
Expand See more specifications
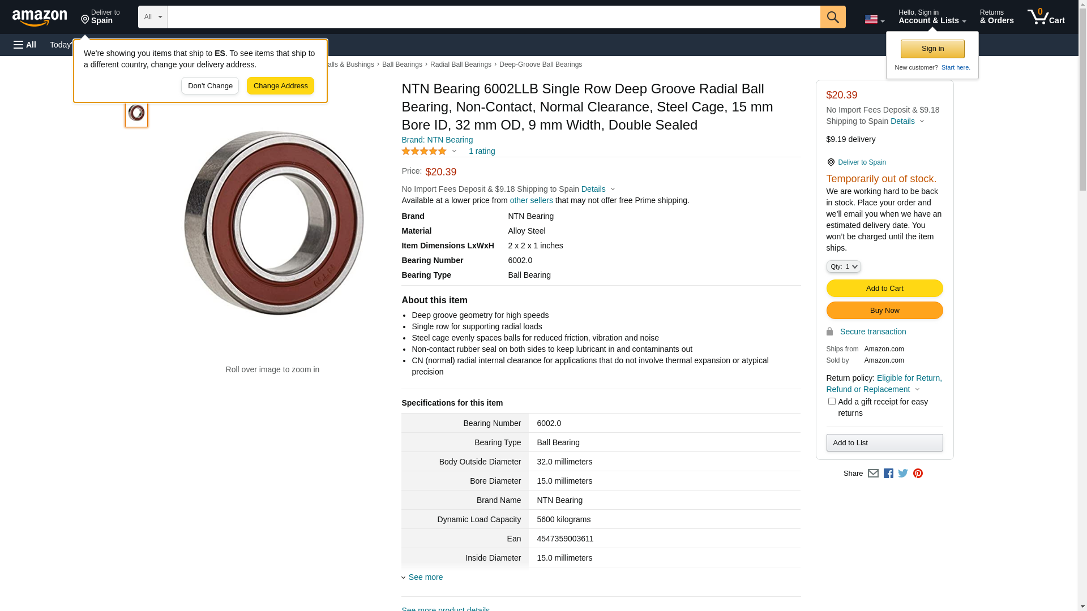tap(425, 577)
